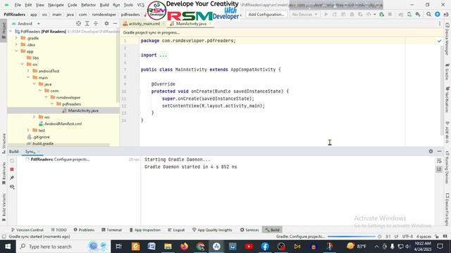This screenshot has height=253, width=451.
Task: Toggle soft-wrap icon in Build output
Action: [439, 161]
